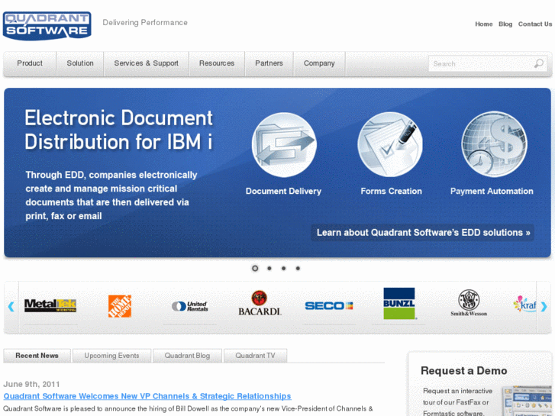Click the Request a Demo heading
555x416 pixels.
[464, 371]
